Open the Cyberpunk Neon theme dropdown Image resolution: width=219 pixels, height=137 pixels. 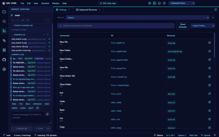[x=182, y=3]
